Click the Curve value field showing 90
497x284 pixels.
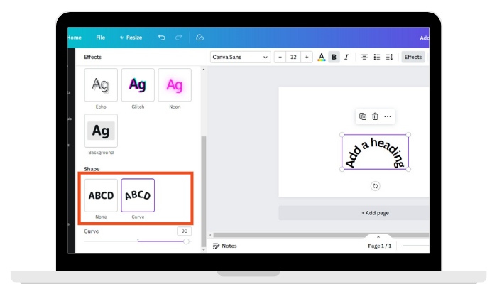pos(184,231)
